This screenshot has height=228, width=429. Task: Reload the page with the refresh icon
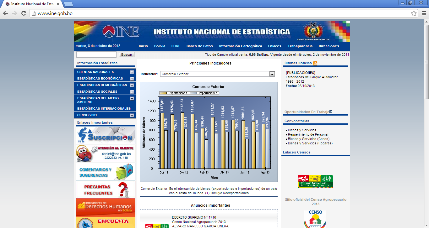click(x=24, y=13)
